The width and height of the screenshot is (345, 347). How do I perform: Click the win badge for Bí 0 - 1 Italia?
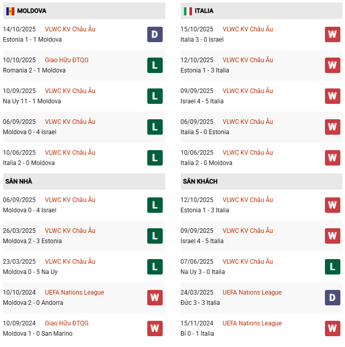(x=333, y=328)
